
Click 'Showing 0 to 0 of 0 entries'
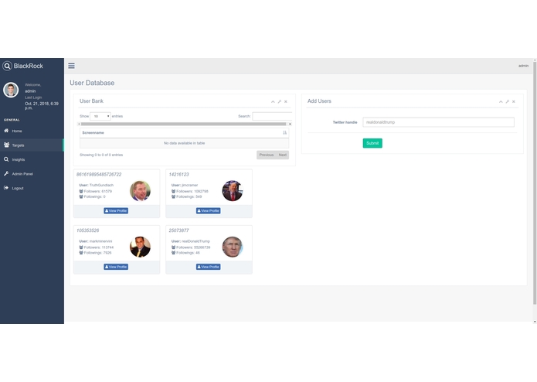(x=101, y=155)
